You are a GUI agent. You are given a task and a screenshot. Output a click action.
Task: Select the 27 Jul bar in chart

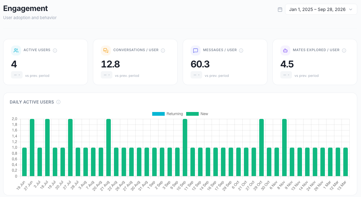[70, 147]
